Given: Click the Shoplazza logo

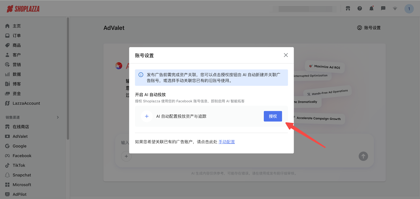Looking at the screenshot, I should (23, 9).
